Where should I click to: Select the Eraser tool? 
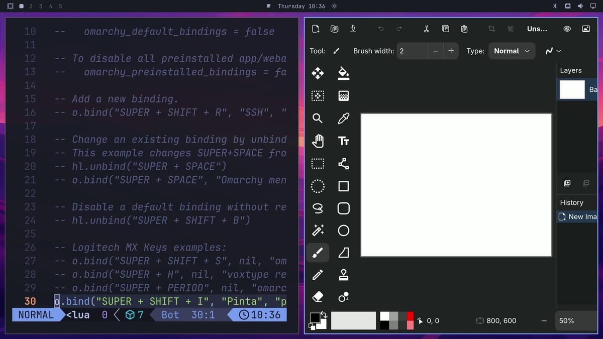pos(318,297)
